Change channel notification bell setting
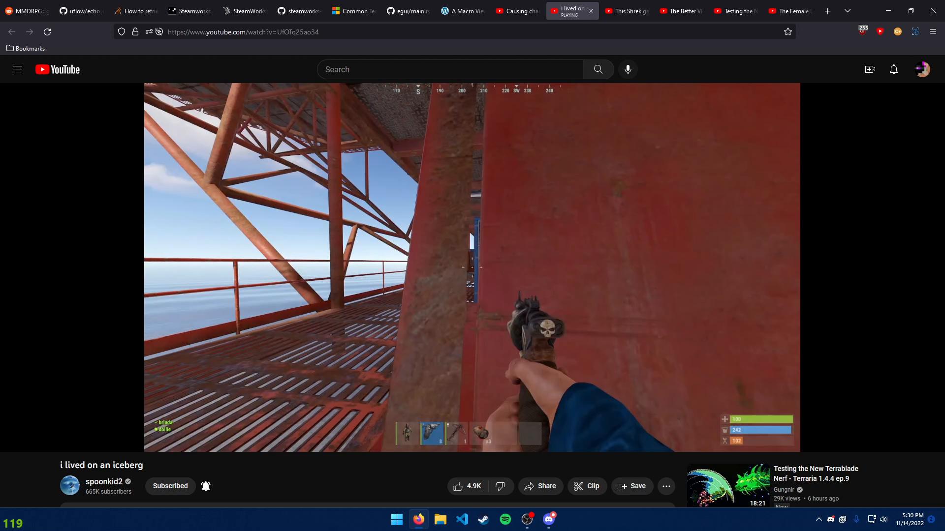This screenshot has width=945, height=531. click(206, 486)
